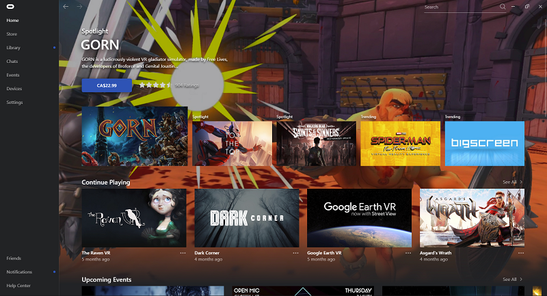Select the Bigscreen trending thumbnail
The image size is (547, 296).
[485, 144]
